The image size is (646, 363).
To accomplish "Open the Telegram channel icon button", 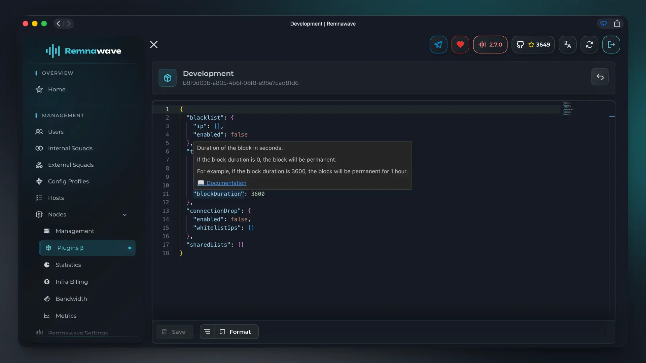I will (x=438, y=44).
